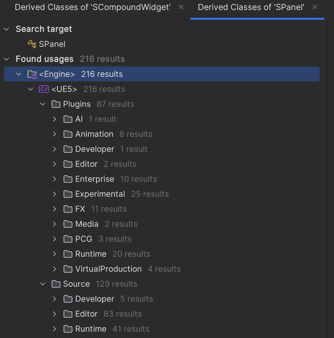The height and width of the screenshot is (338, 334).
Task: Expand the Runtime node under Plugins
Action: [54, 254]
